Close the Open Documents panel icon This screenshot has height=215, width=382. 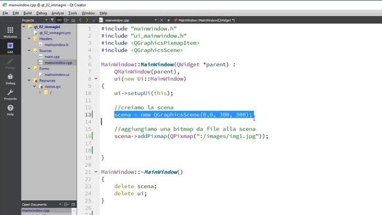coord(73,204)
